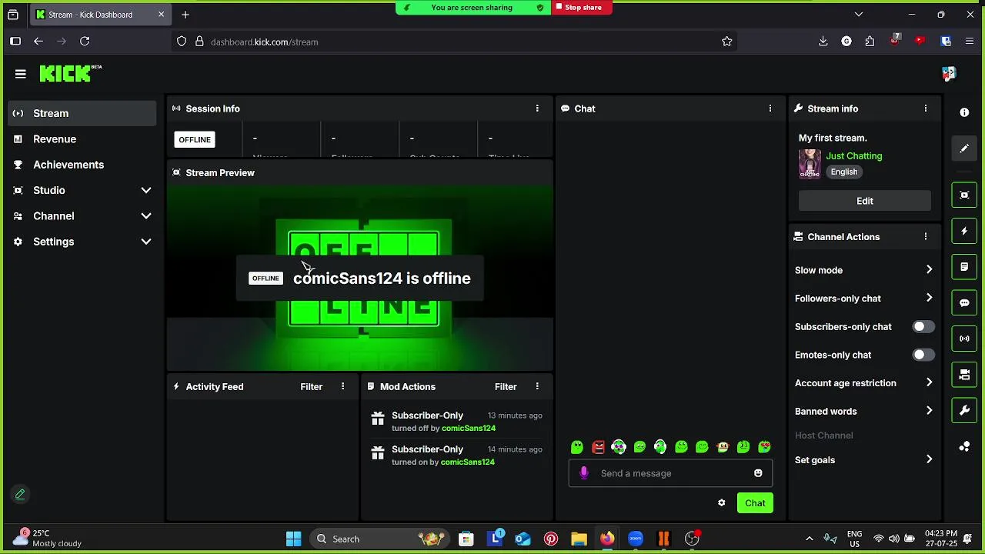Click the Just Chatting category thumbnail
The width and height of the screenshot is (985, 554).
coord(810,164)
